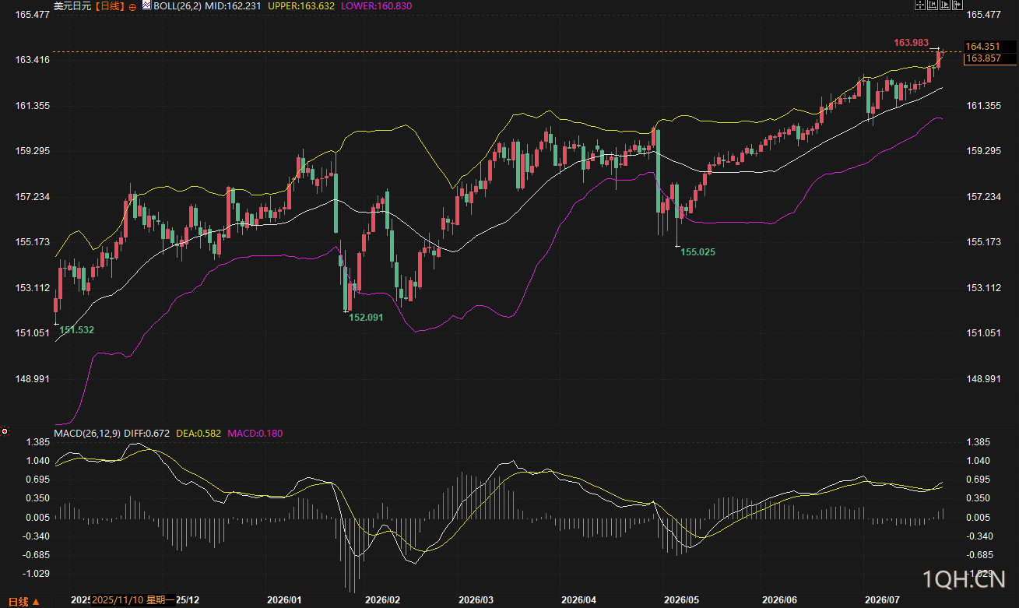This screenshot has height=608, width=1019.
Task: Click the 155.025 low price marker
Action: pyautogui.click(x=698, y=251)
